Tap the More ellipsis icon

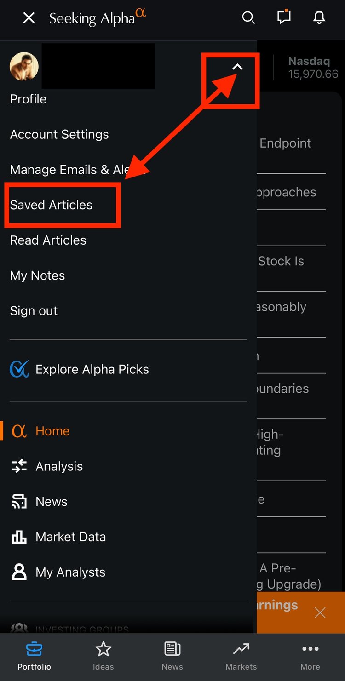pyautogui.click(x=310, y=649)
